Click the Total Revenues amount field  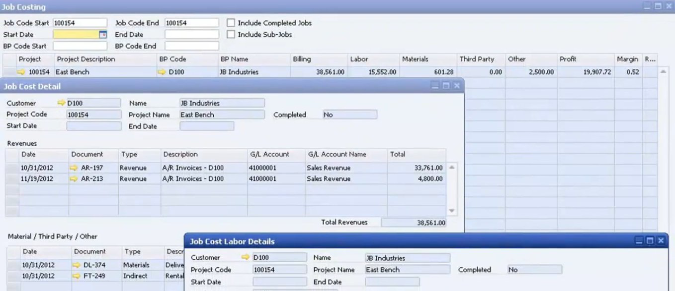coord(414,222)
